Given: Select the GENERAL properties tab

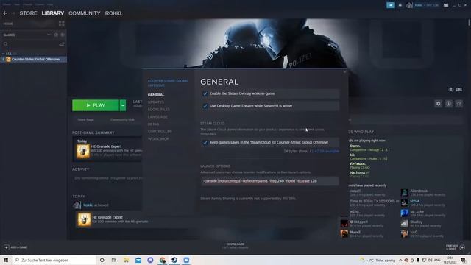Looking at the screenshot, I should point(156,95).
